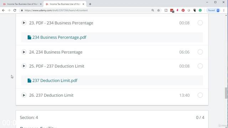Download 234 Business Percentage.pdf

(x=59, y=37)
